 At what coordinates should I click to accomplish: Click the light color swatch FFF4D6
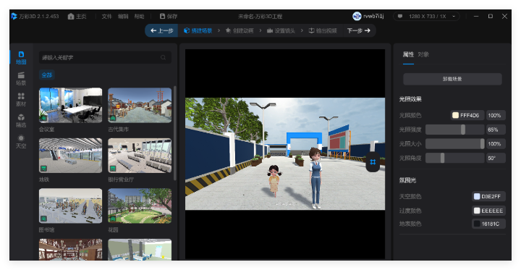[x=456, y=115]
